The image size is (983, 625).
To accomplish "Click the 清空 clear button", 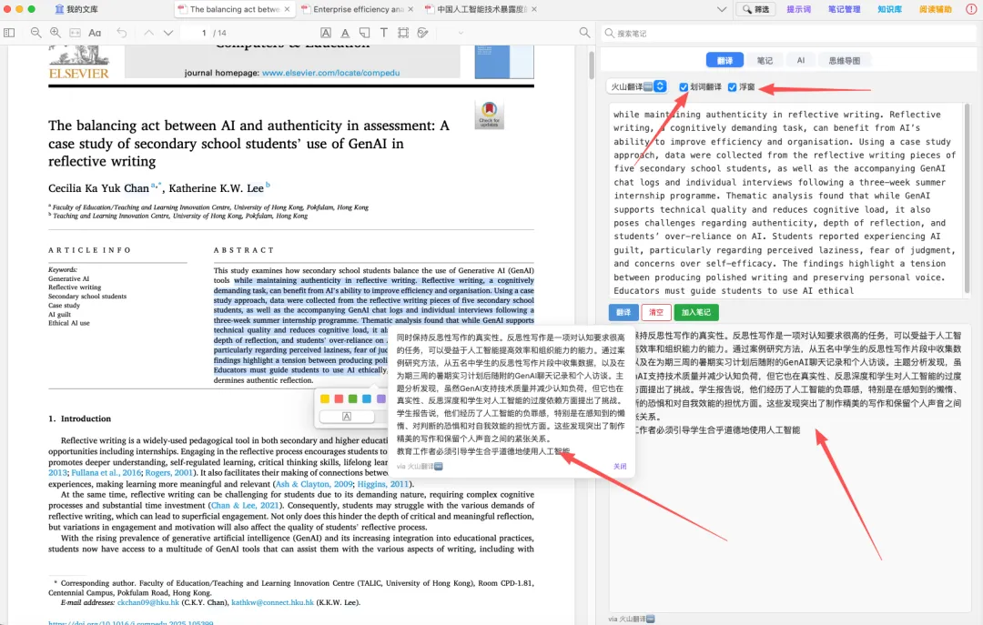I will (655, 312).
